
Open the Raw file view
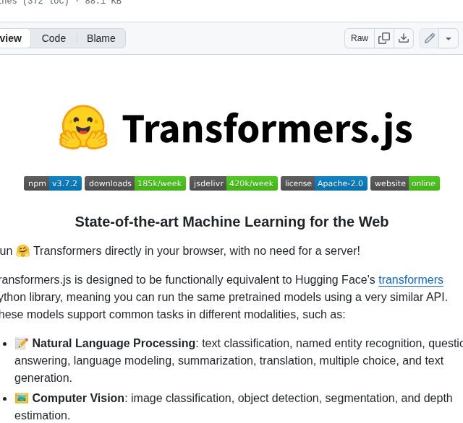360,38
